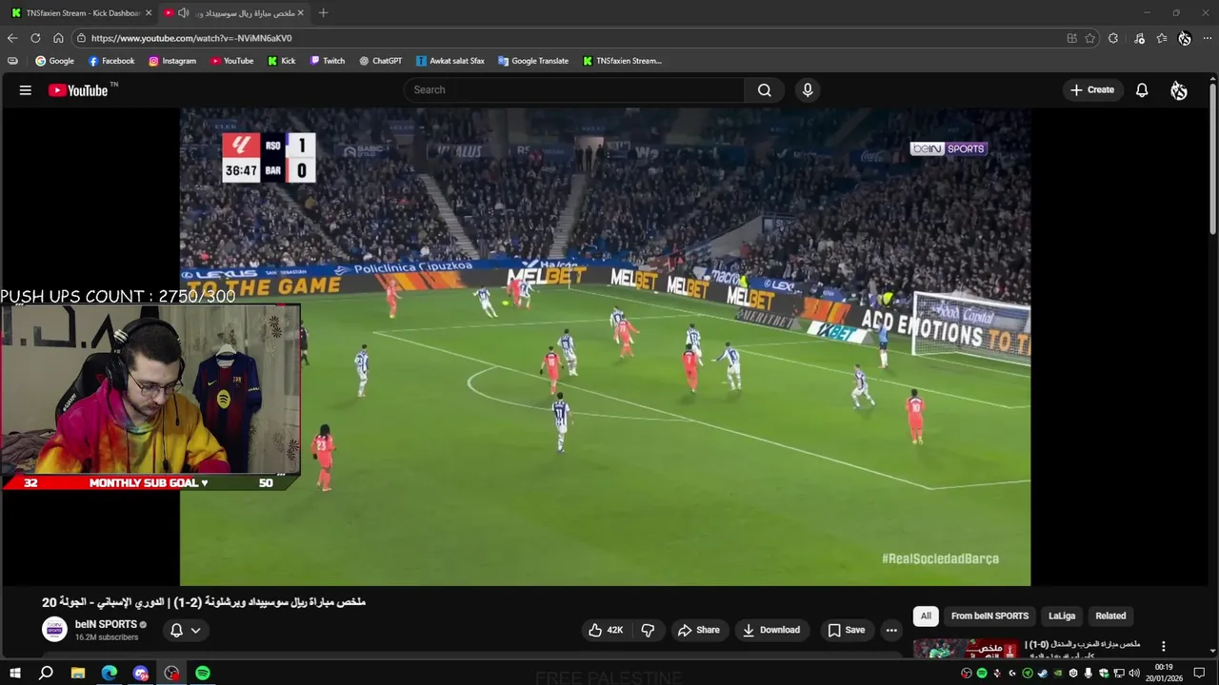Open the browser Extensions puzzle icon
This screenshot has height=685, width=1219.
pyautogui.click(x=1113, y=38)
